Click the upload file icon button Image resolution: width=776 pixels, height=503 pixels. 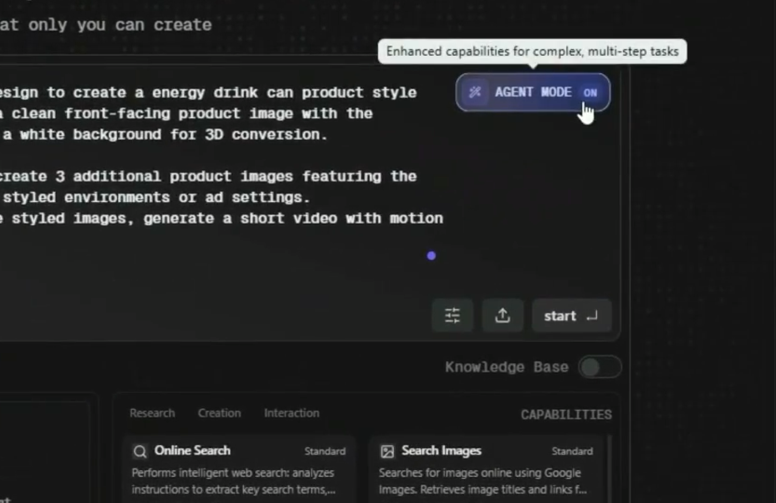pos(503,315)
